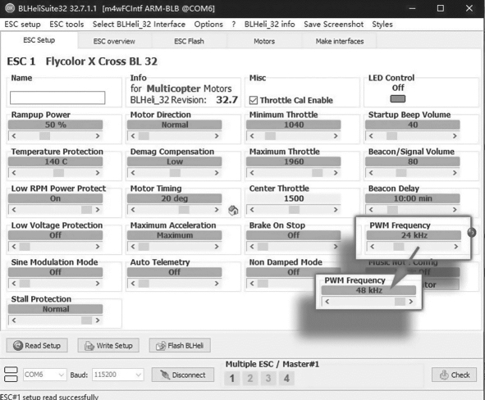
Task: Click the Rampup Power slider thumb
Action: (x=44, y=136)
